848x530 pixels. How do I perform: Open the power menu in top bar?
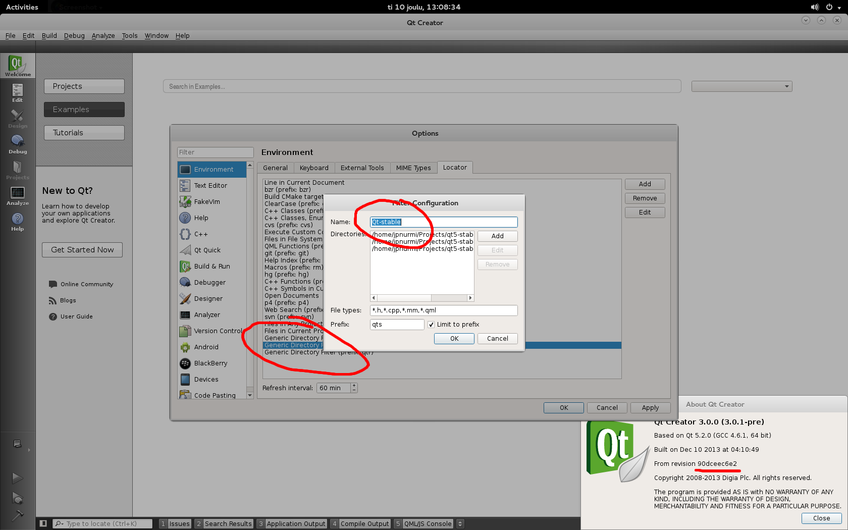click(833, 7)
